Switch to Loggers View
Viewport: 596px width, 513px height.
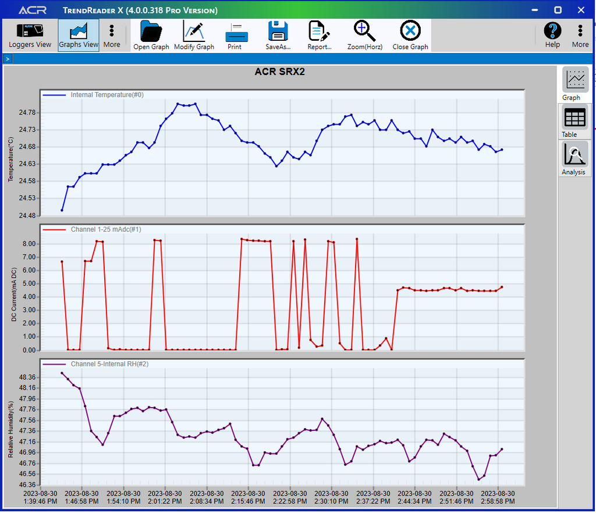pos(30,36)
